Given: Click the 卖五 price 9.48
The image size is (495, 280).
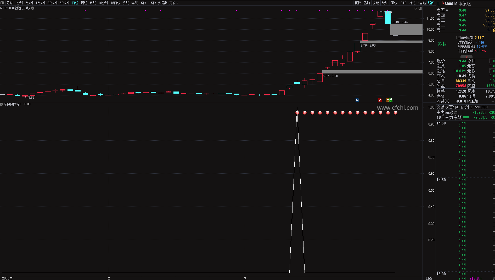Looking at the screenshot, I should [463, 10].
